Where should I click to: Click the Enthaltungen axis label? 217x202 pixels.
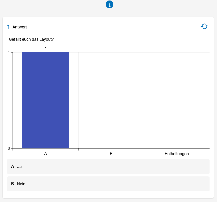(x=177, y=154)
